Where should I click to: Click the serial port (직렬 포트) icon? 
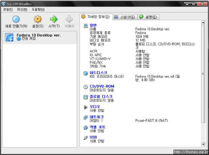[86, 128]
